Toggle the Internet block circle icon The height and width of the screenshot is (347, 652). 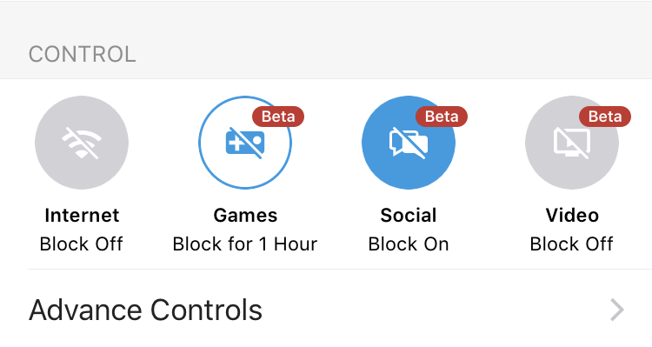[82, 143]
